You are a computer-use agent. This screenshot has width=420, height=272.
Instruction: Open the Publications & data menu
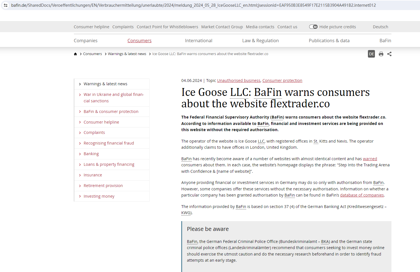pyautogui.click(x=329, y=41)
